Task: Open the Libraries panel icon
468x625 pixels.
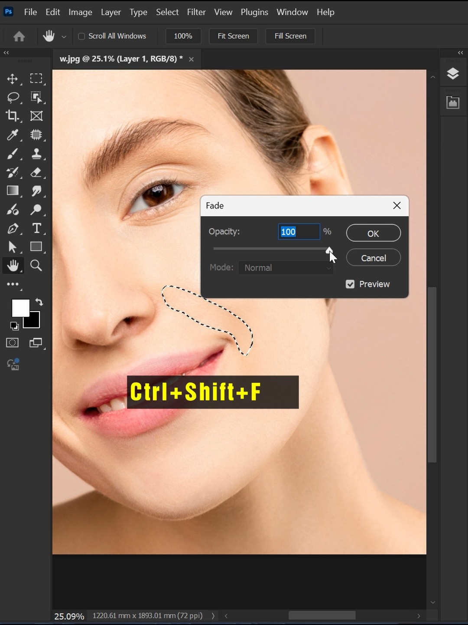Action: tap(453, 102)
